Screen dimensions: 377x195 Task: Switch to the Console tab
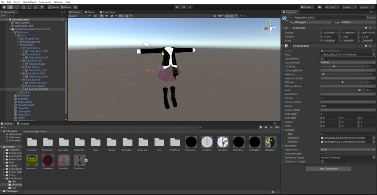tap(24, 124)
